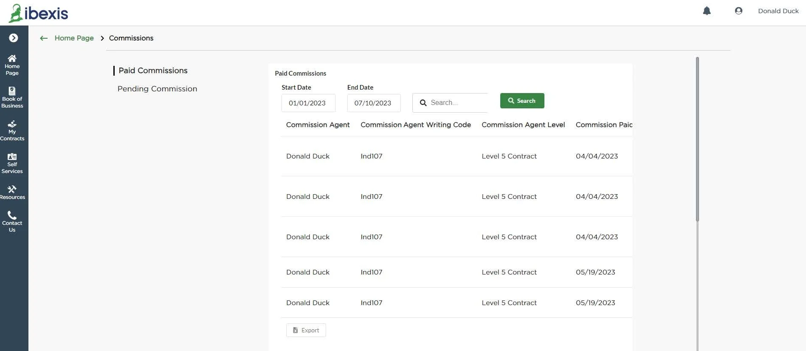Click the Commission Agent Level column header
The height and width of the screenshot is (351, 806).
tap(523, 125)
